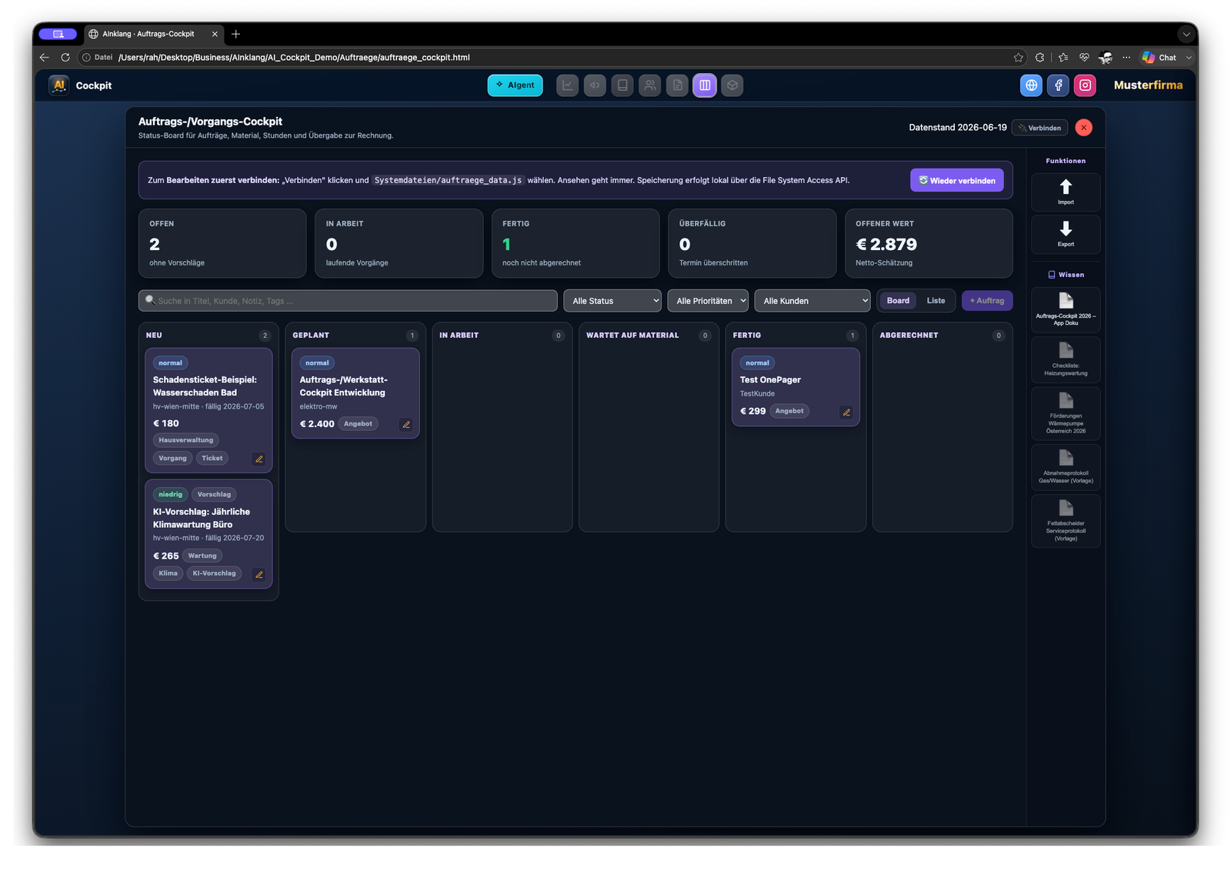Screen dimensions: 1231x881
Task: Expand the Chat button dropdown chevron
Action: [x=1189, y=58]
